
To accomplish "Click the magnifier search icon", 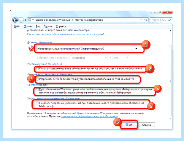I will pos(169,20).
